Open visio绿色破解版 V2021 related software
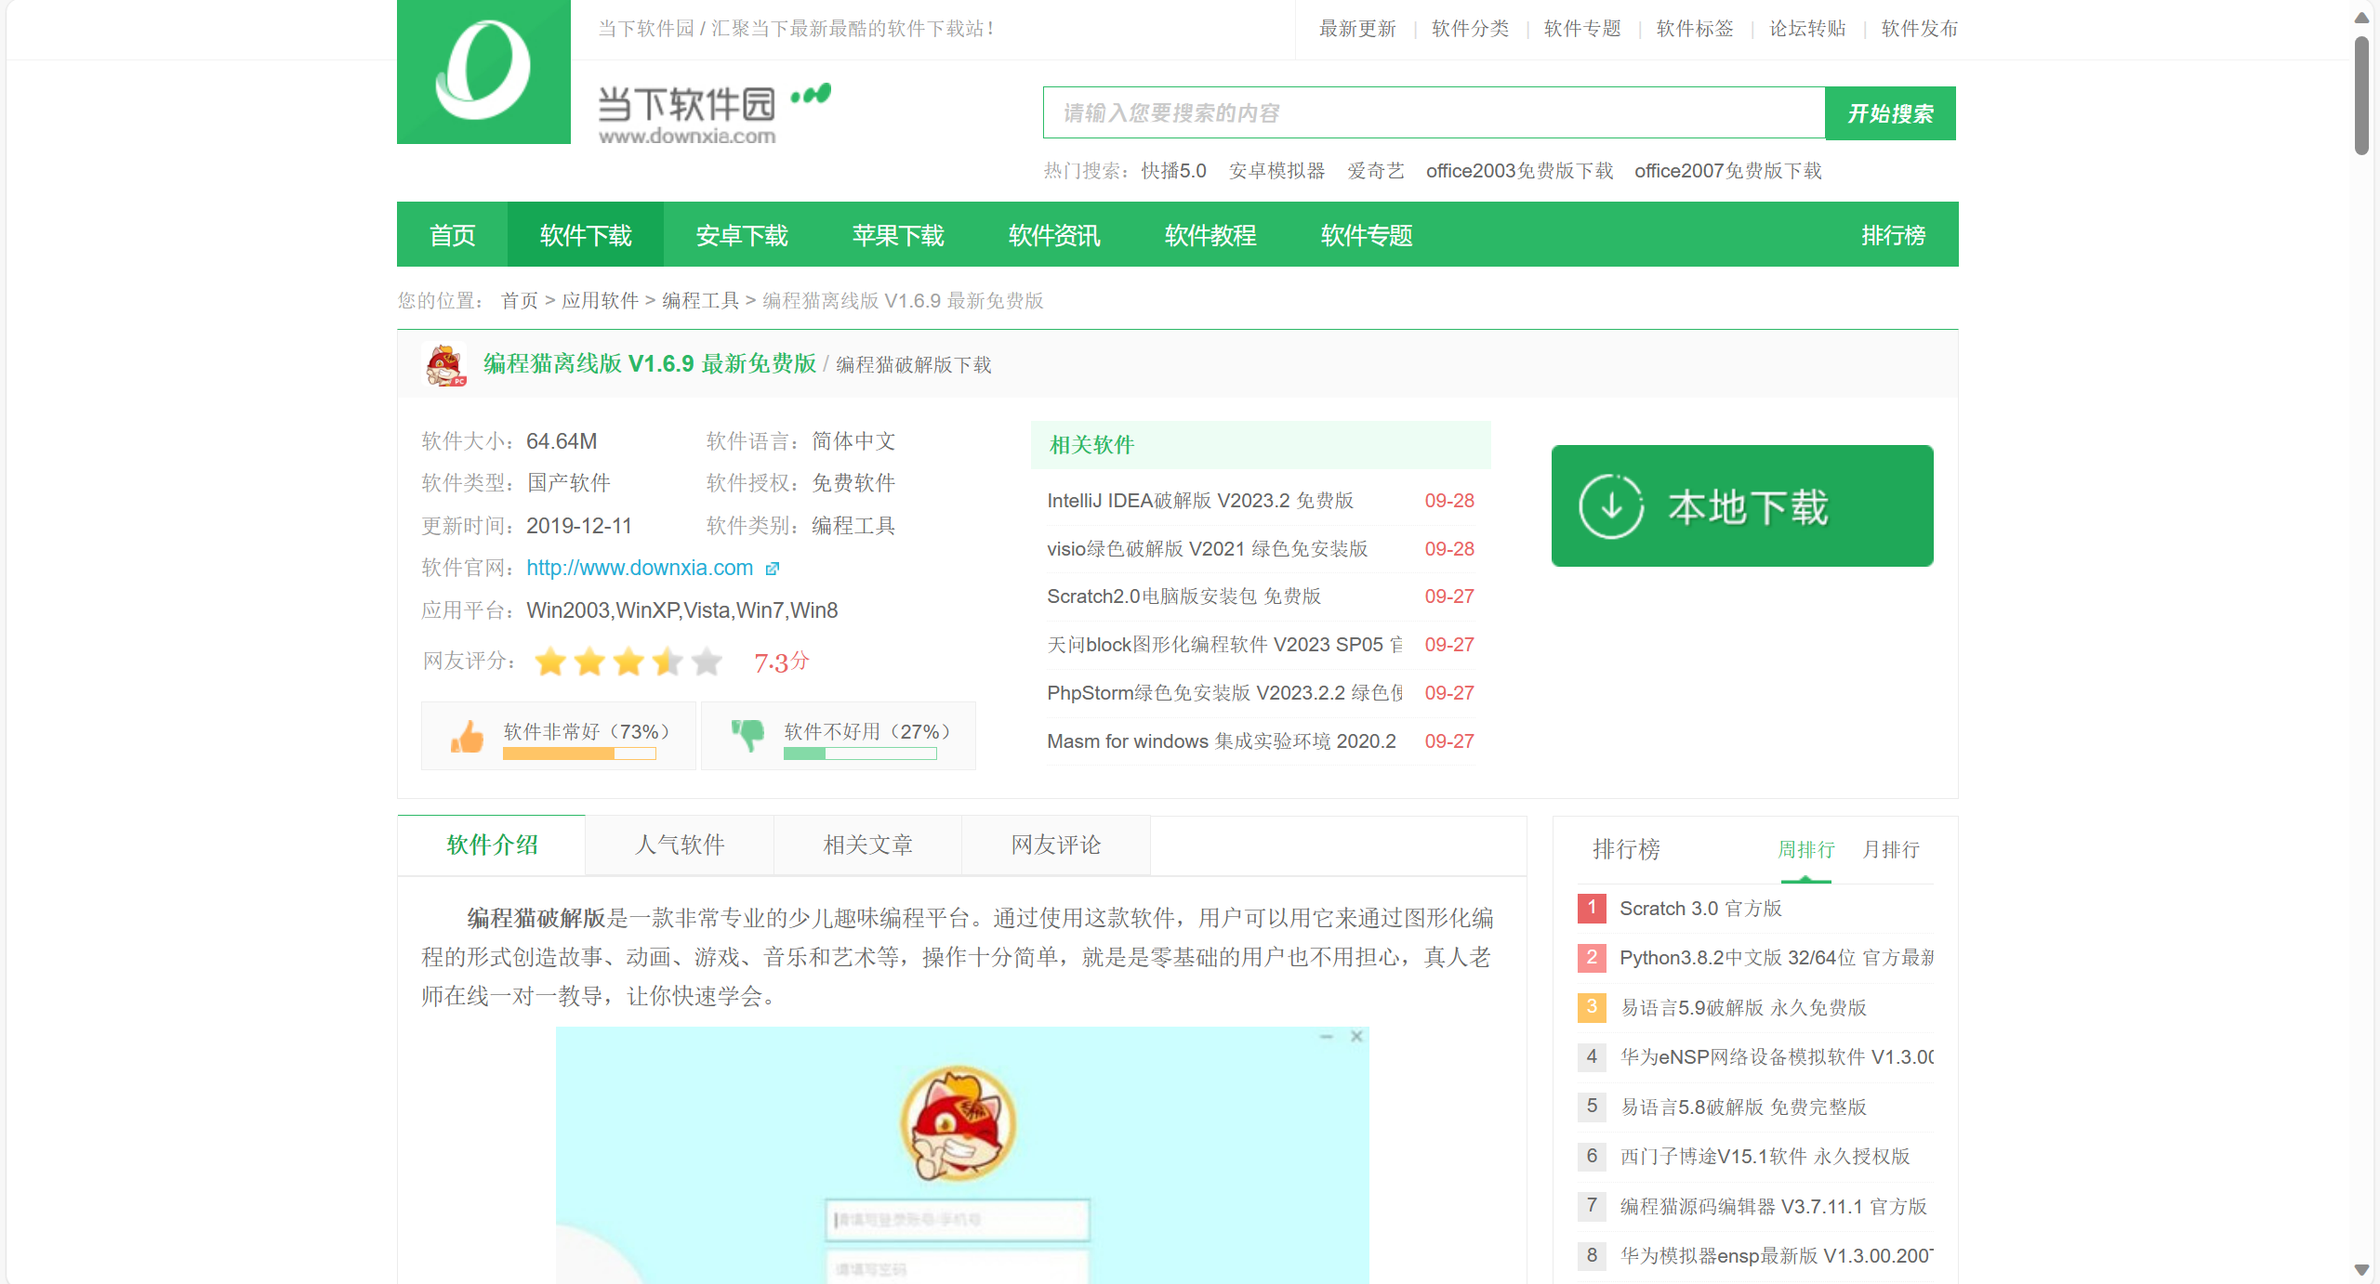This screenshot has width=2380, height=1284. pyautogui.click(x=1207, y=549)
